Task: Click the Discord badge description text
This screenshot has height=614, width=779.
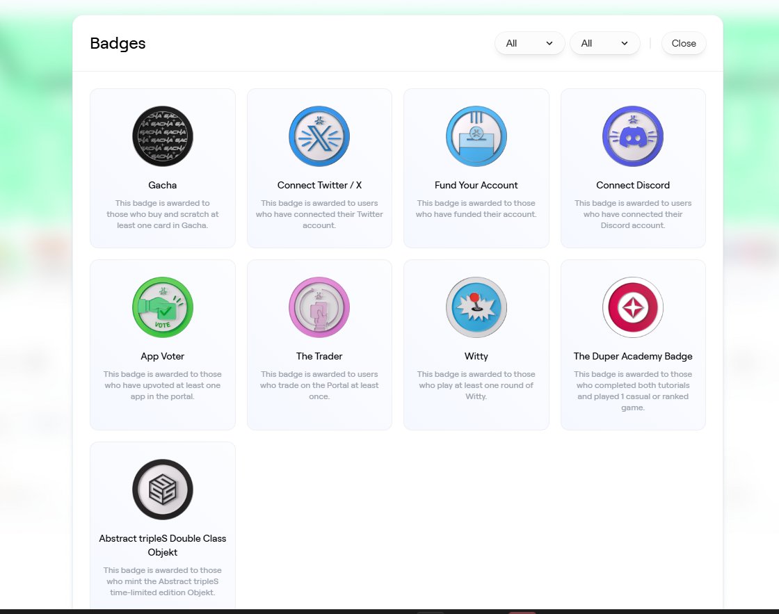Action: (633, 214)
